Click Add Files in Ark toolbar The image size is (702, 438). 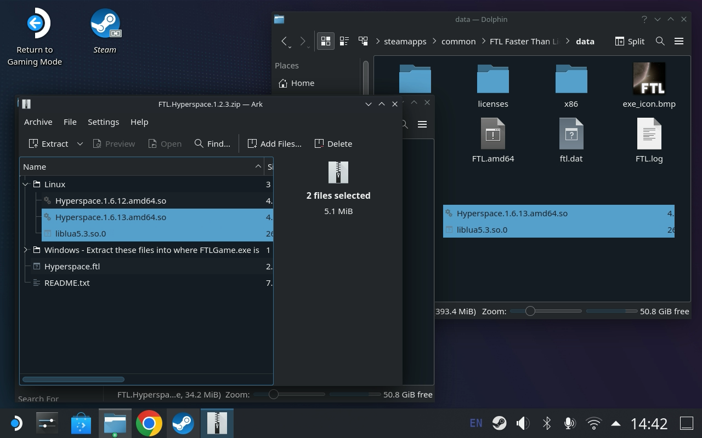pos(275,143)
